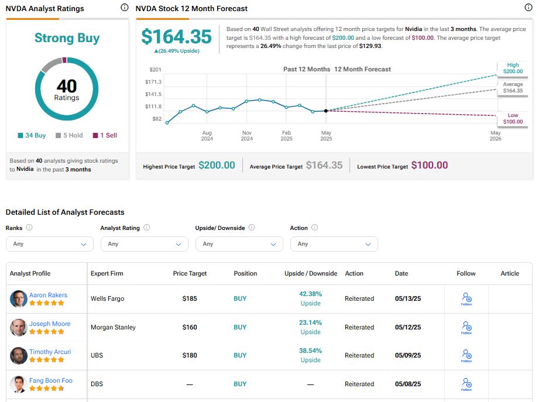Expand the Action dropdown

coord(334,244)
